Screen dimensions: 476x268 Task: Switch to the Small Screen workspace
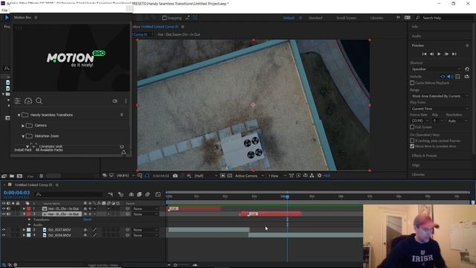coord(346,18)
